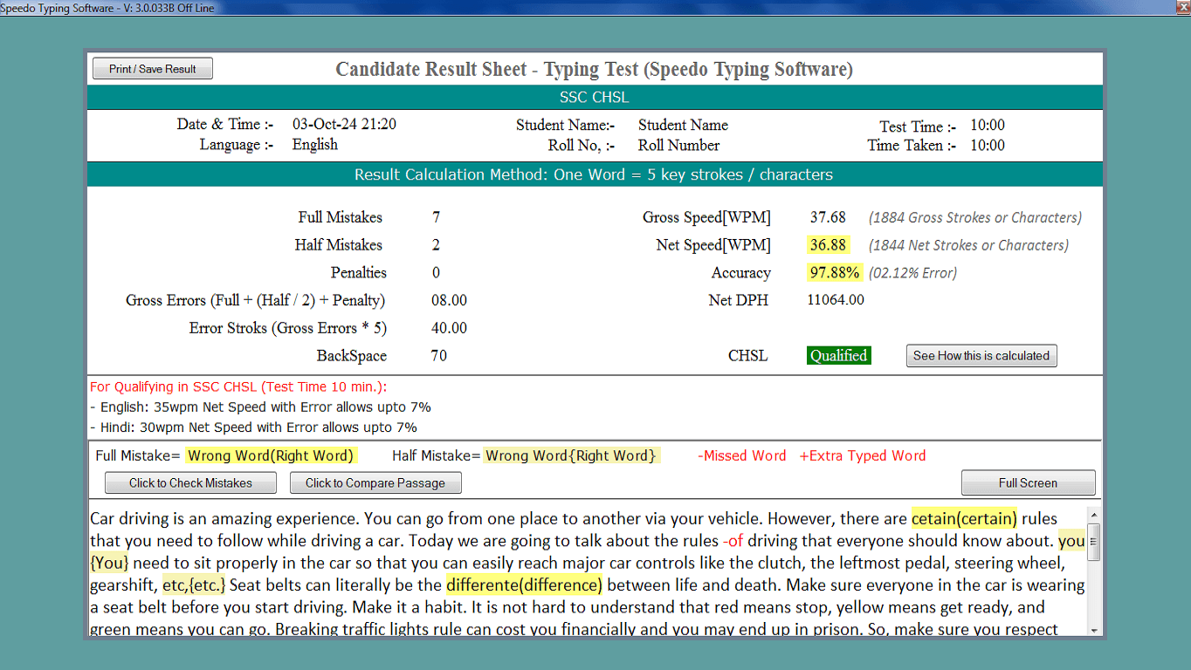1191x670 pixels.
Task: Click the passage scrollbar up arrow
Action: click(x=1093, y=514)
